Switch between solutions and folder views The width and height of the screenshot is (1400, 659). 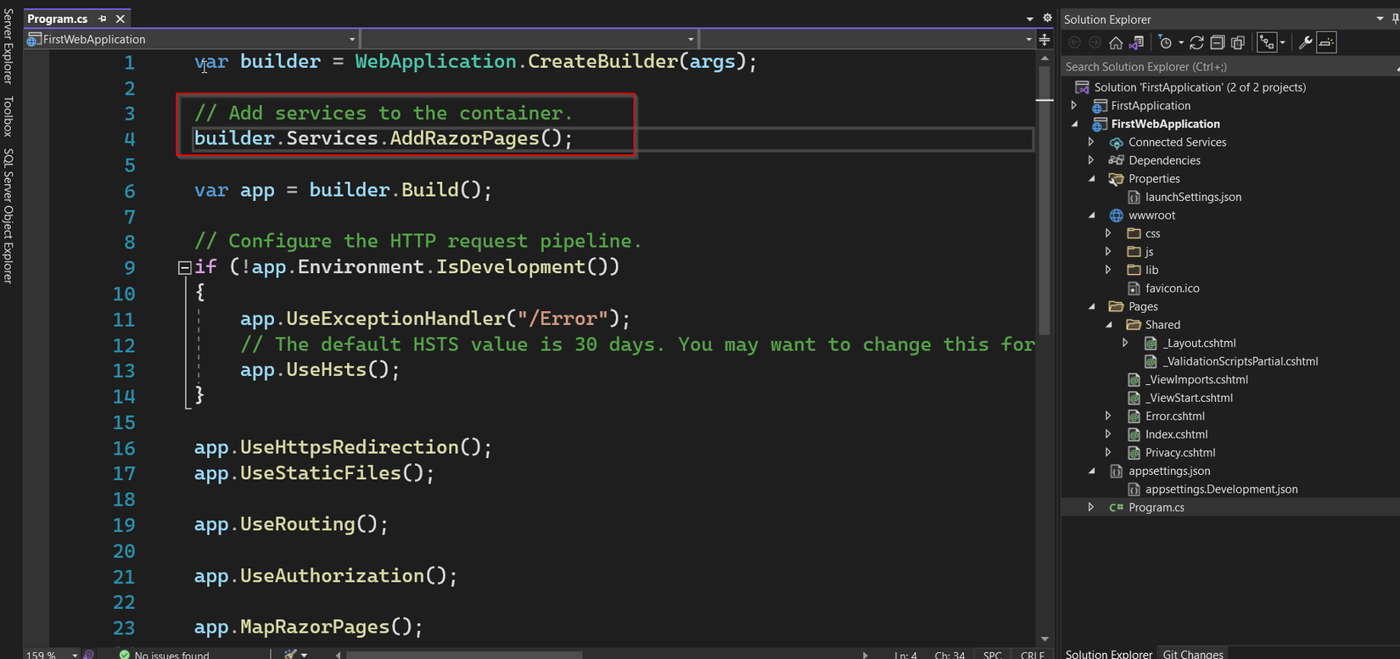[1137, 42]
